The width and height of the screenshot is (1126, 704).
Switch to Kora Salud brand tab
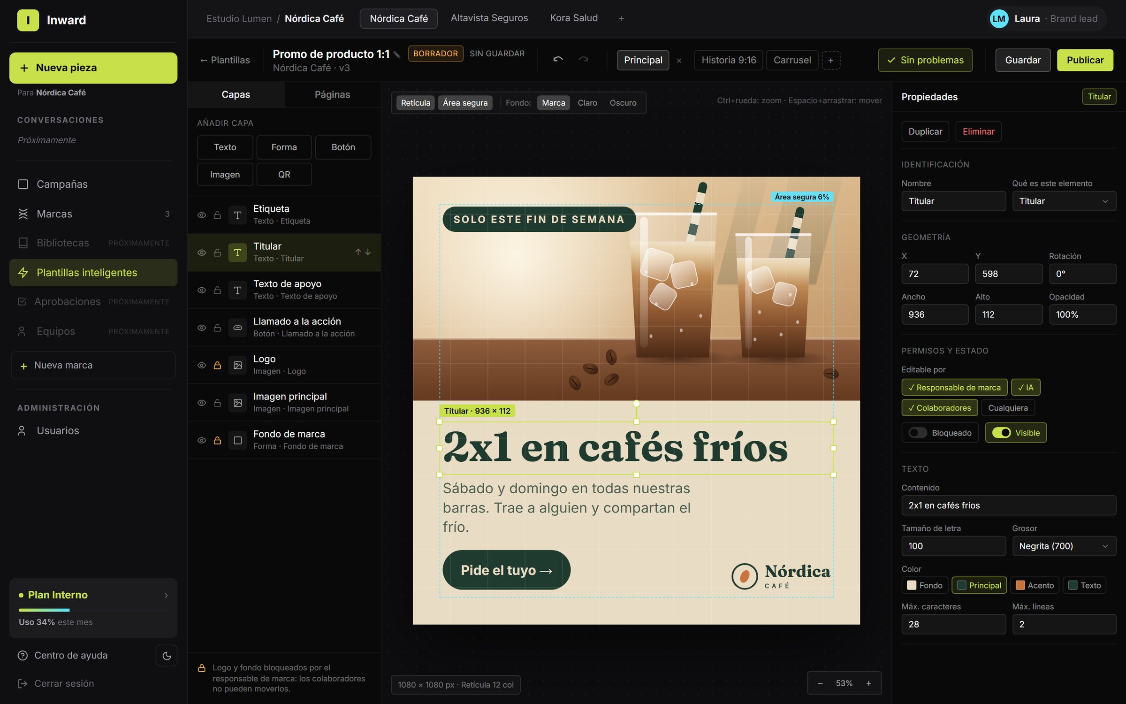click(x=574, y=18)
